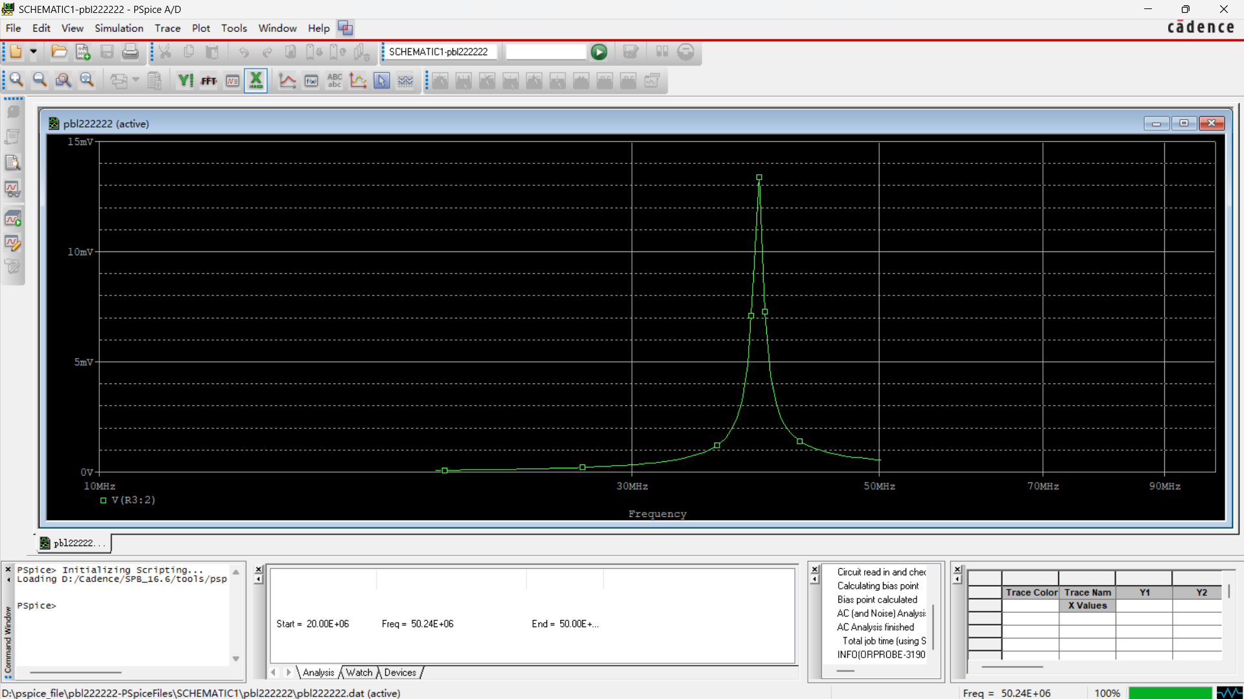
Task: Click the AC Analysis finished log line
Action: pos(875,627)
